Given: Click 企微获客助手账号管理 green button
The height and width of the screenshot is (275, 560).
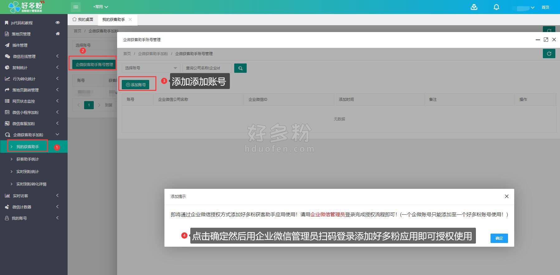Looking at the screenshot, I should click(94, 64).
